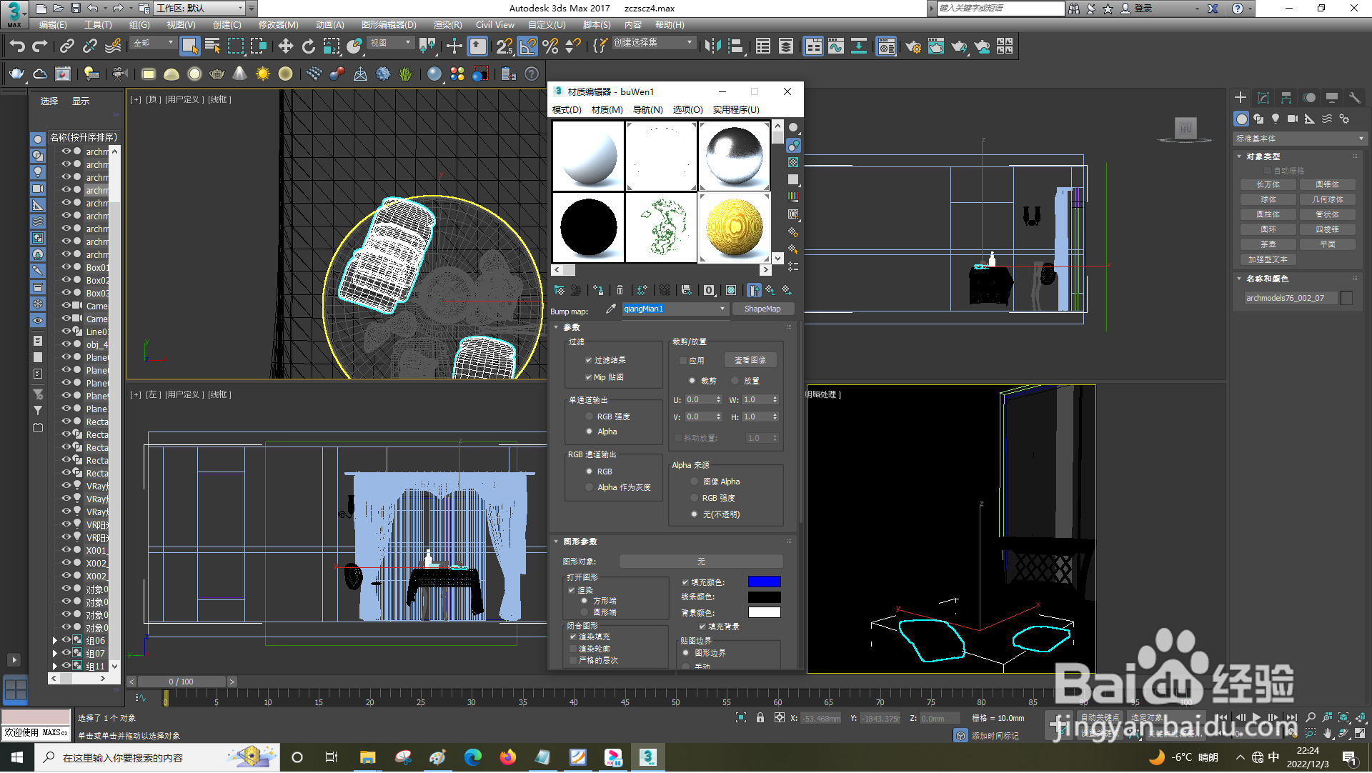Open Select by Name list icon
The height and width of the screenshot is (773, 1372).
[212, 46]
